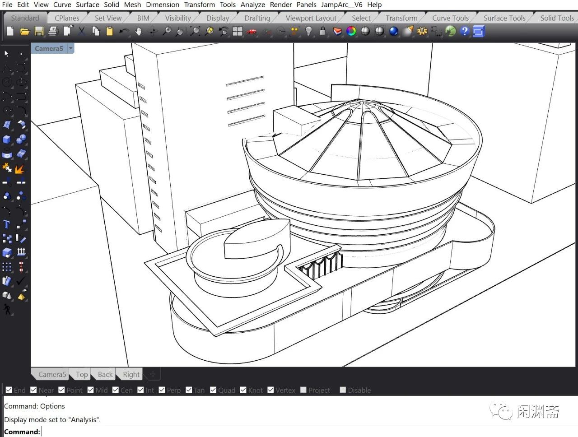This screenshot has height=437, width=578.
Task: Click the blue sphere Render icon
Action: [x=394, y=31]
